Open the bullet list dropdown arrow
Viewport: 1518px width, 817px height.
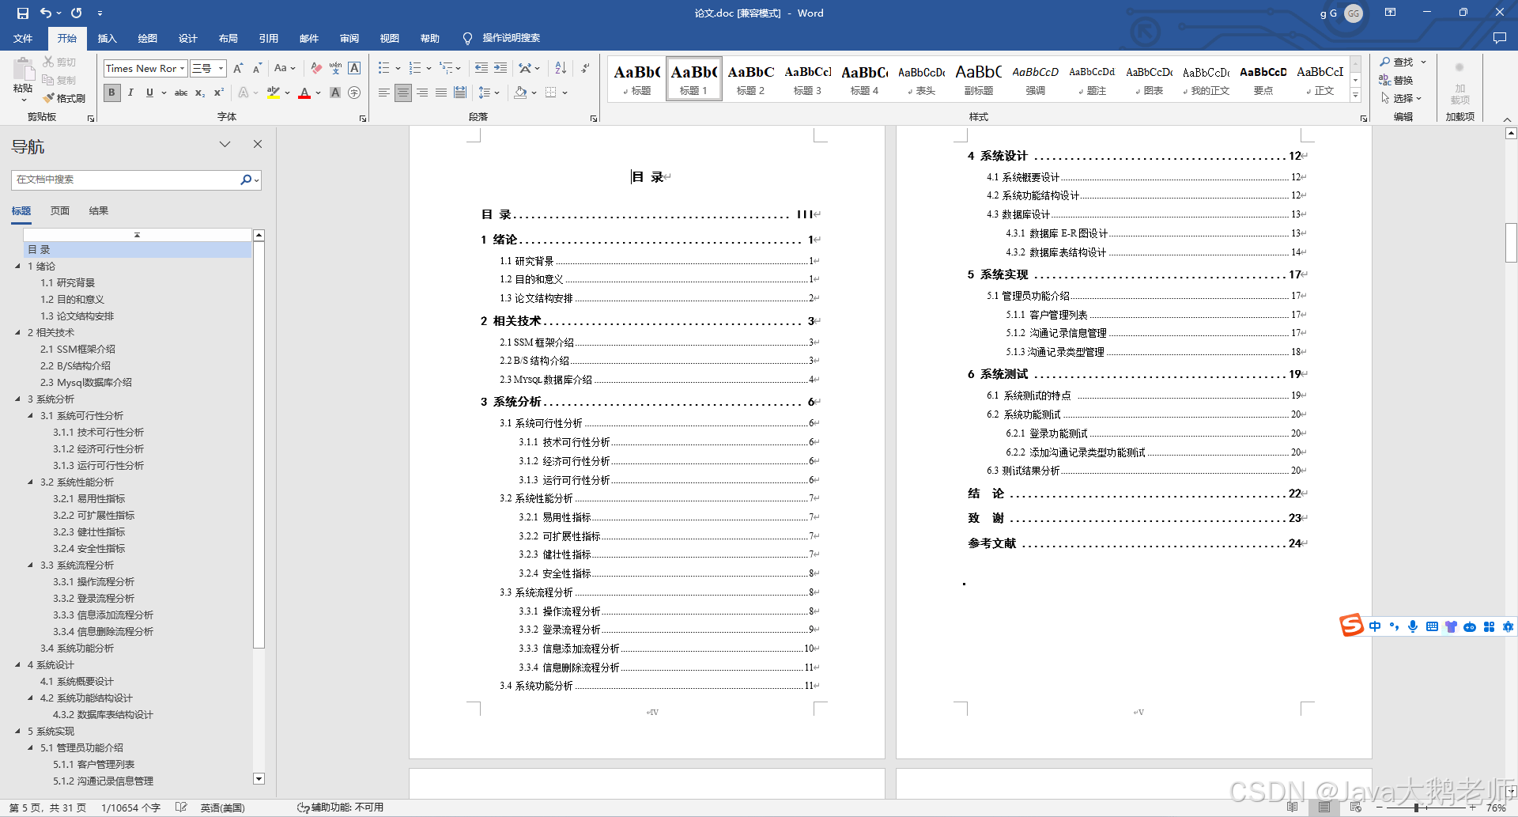pos(398,69)
